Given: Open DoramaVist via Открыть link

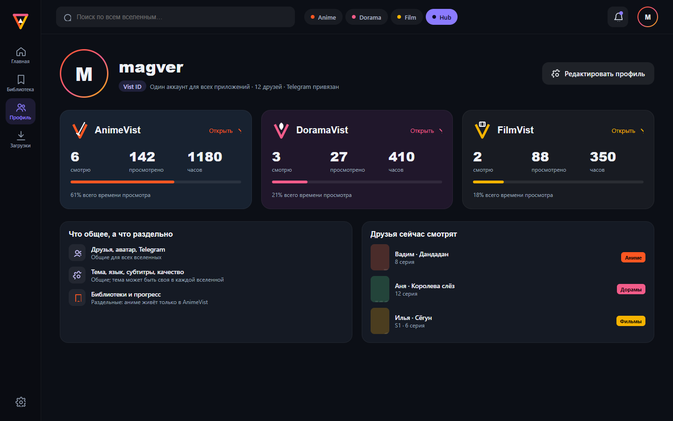Looking at the screenshot, I should click(x=426, y=131).
